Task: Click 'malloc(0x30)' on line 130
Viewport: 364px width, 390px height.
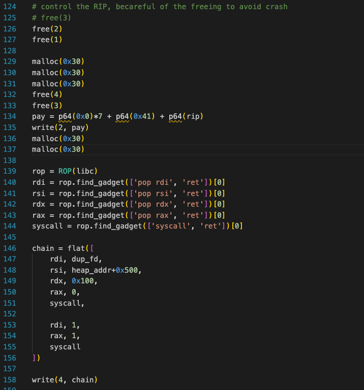Action: point(58,73)
